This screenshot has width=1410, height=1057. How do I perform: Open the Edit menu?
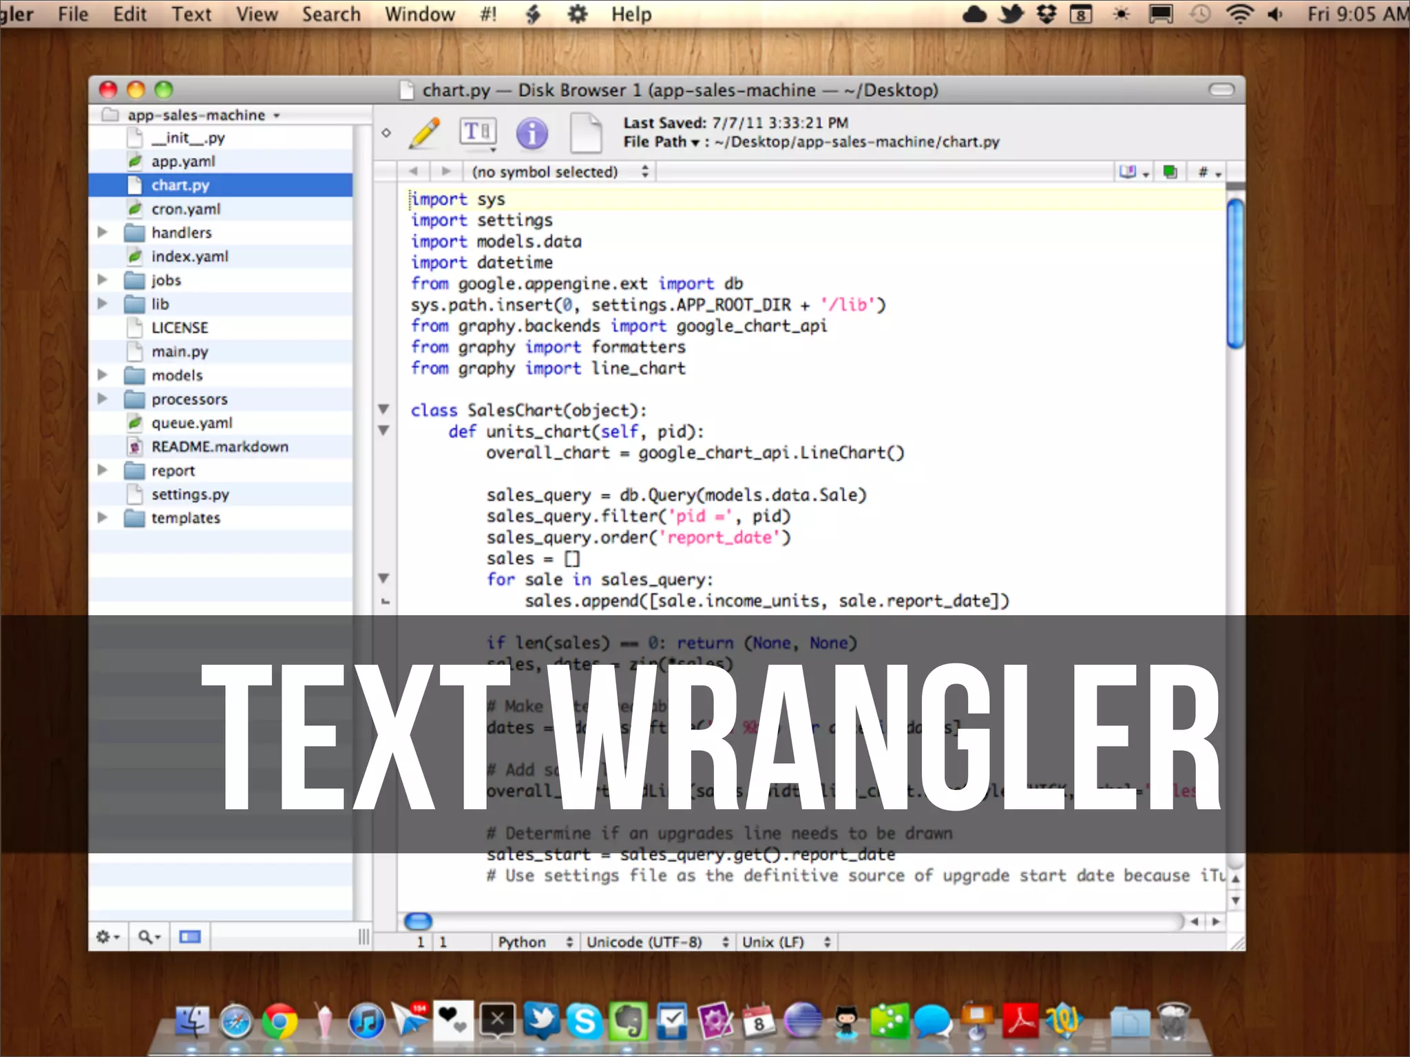(x=129, y=14)
